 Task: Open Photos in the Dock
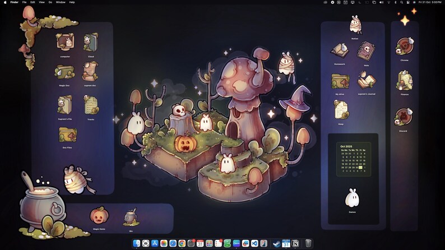[x=164, y=243]
